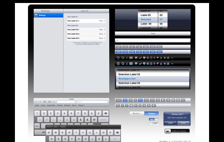Click the browser Google search field
Viewport: 224px width, 142px height.
coord(92,102)
